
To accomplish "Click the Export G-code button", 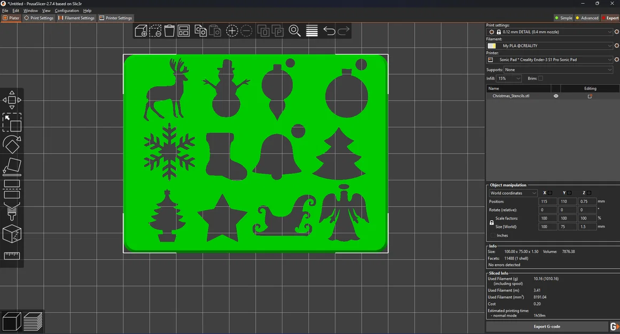I will (547, 327).
